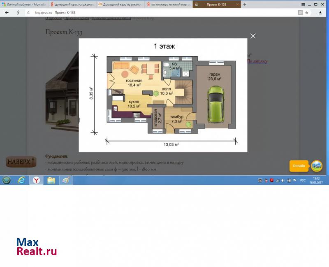Viewport: 329px width, 267px height.
Task: Open the Windows Start menu
Action: [7, 180]
